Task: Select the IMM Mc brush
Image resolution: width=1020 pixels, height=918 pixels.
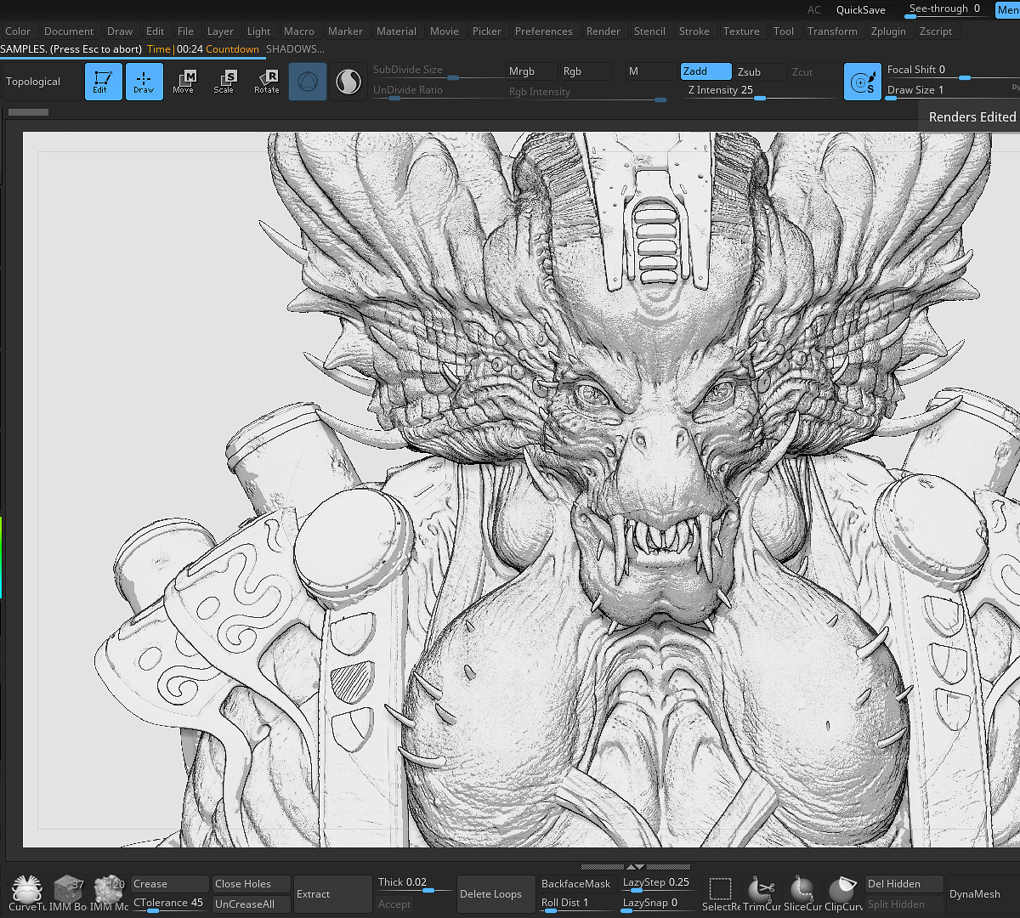Action: tap(109, 894)
